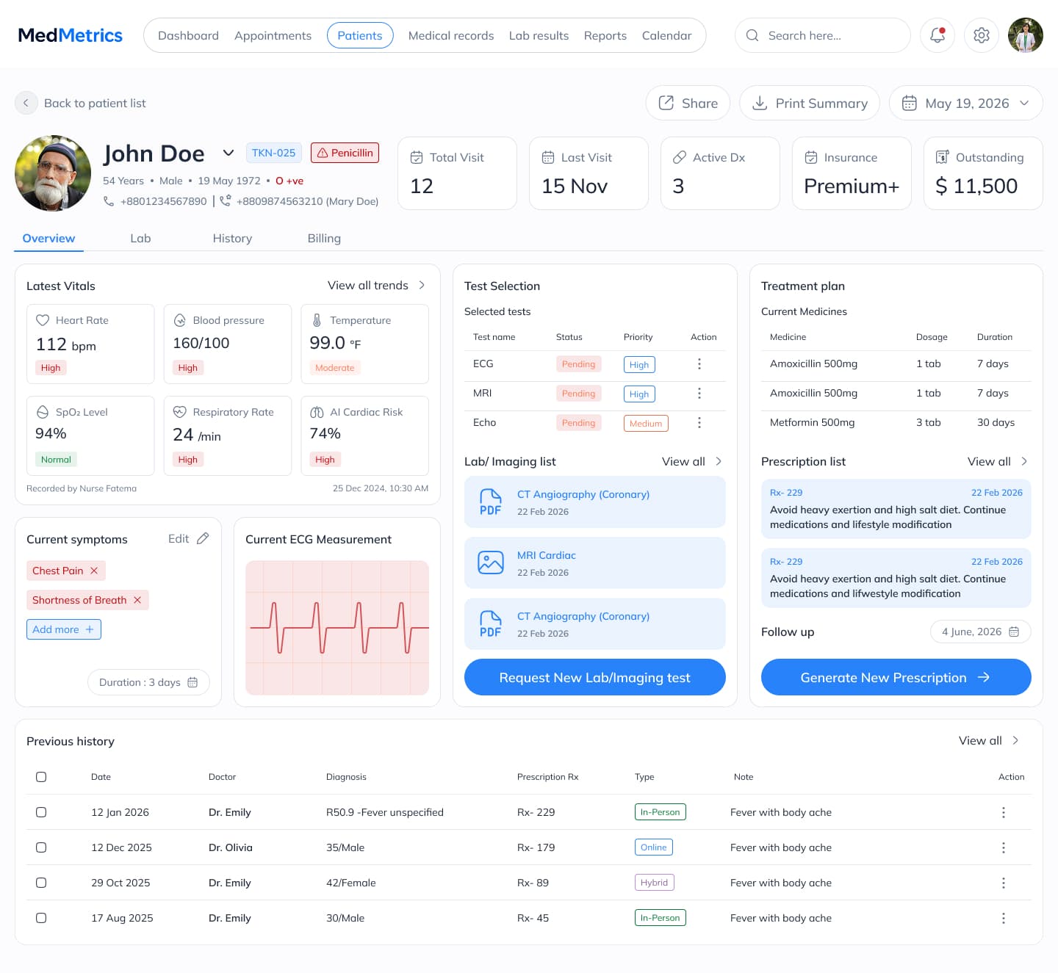1058x973 pixels.
Task: Open the 4 June, 2026 follow up date
Action: coord(981,632)
